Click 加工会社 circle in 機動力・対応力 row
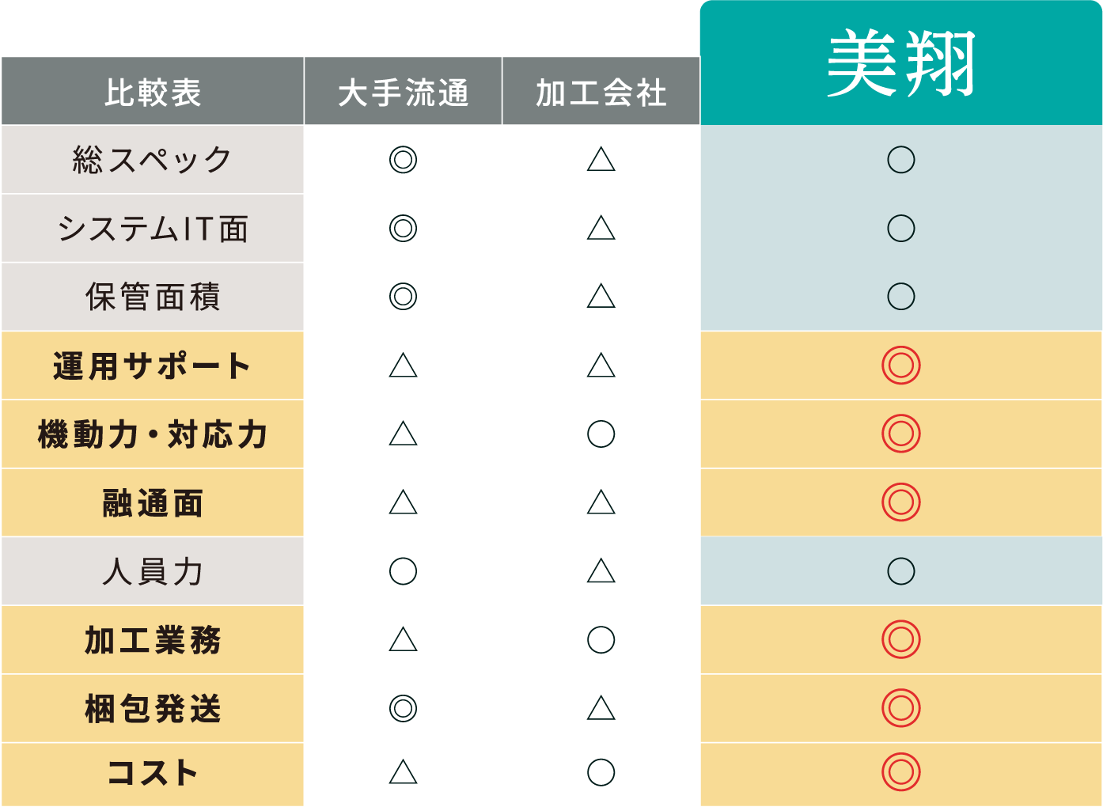Viewport: 1103px width, 807px height. (601, 434)
